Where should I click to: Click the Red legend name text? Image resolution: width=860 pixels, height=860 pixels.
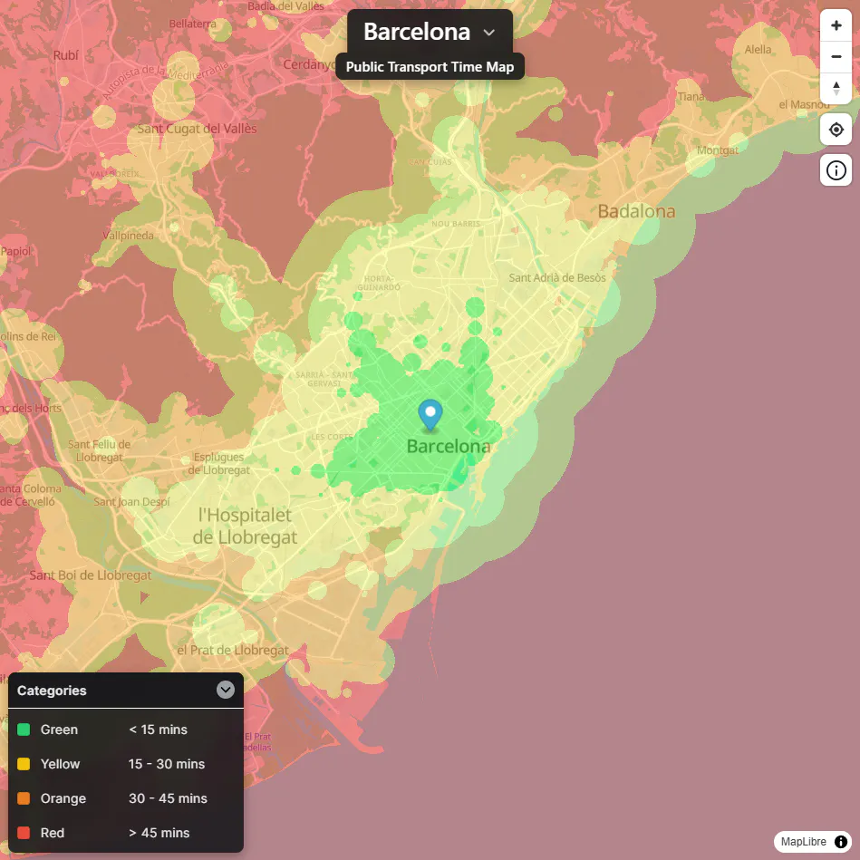[x=53, y=833]
